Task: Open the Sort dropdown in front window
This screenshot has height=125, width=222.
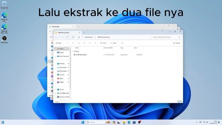Action: click(104, 43)
